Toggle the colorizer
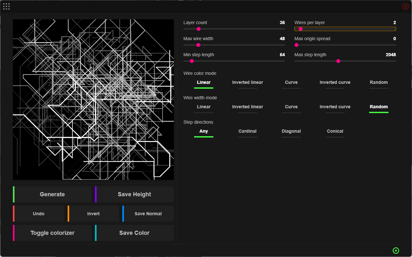Image resolution: width=412 pixels, height=257 pixels. [52, 233]
